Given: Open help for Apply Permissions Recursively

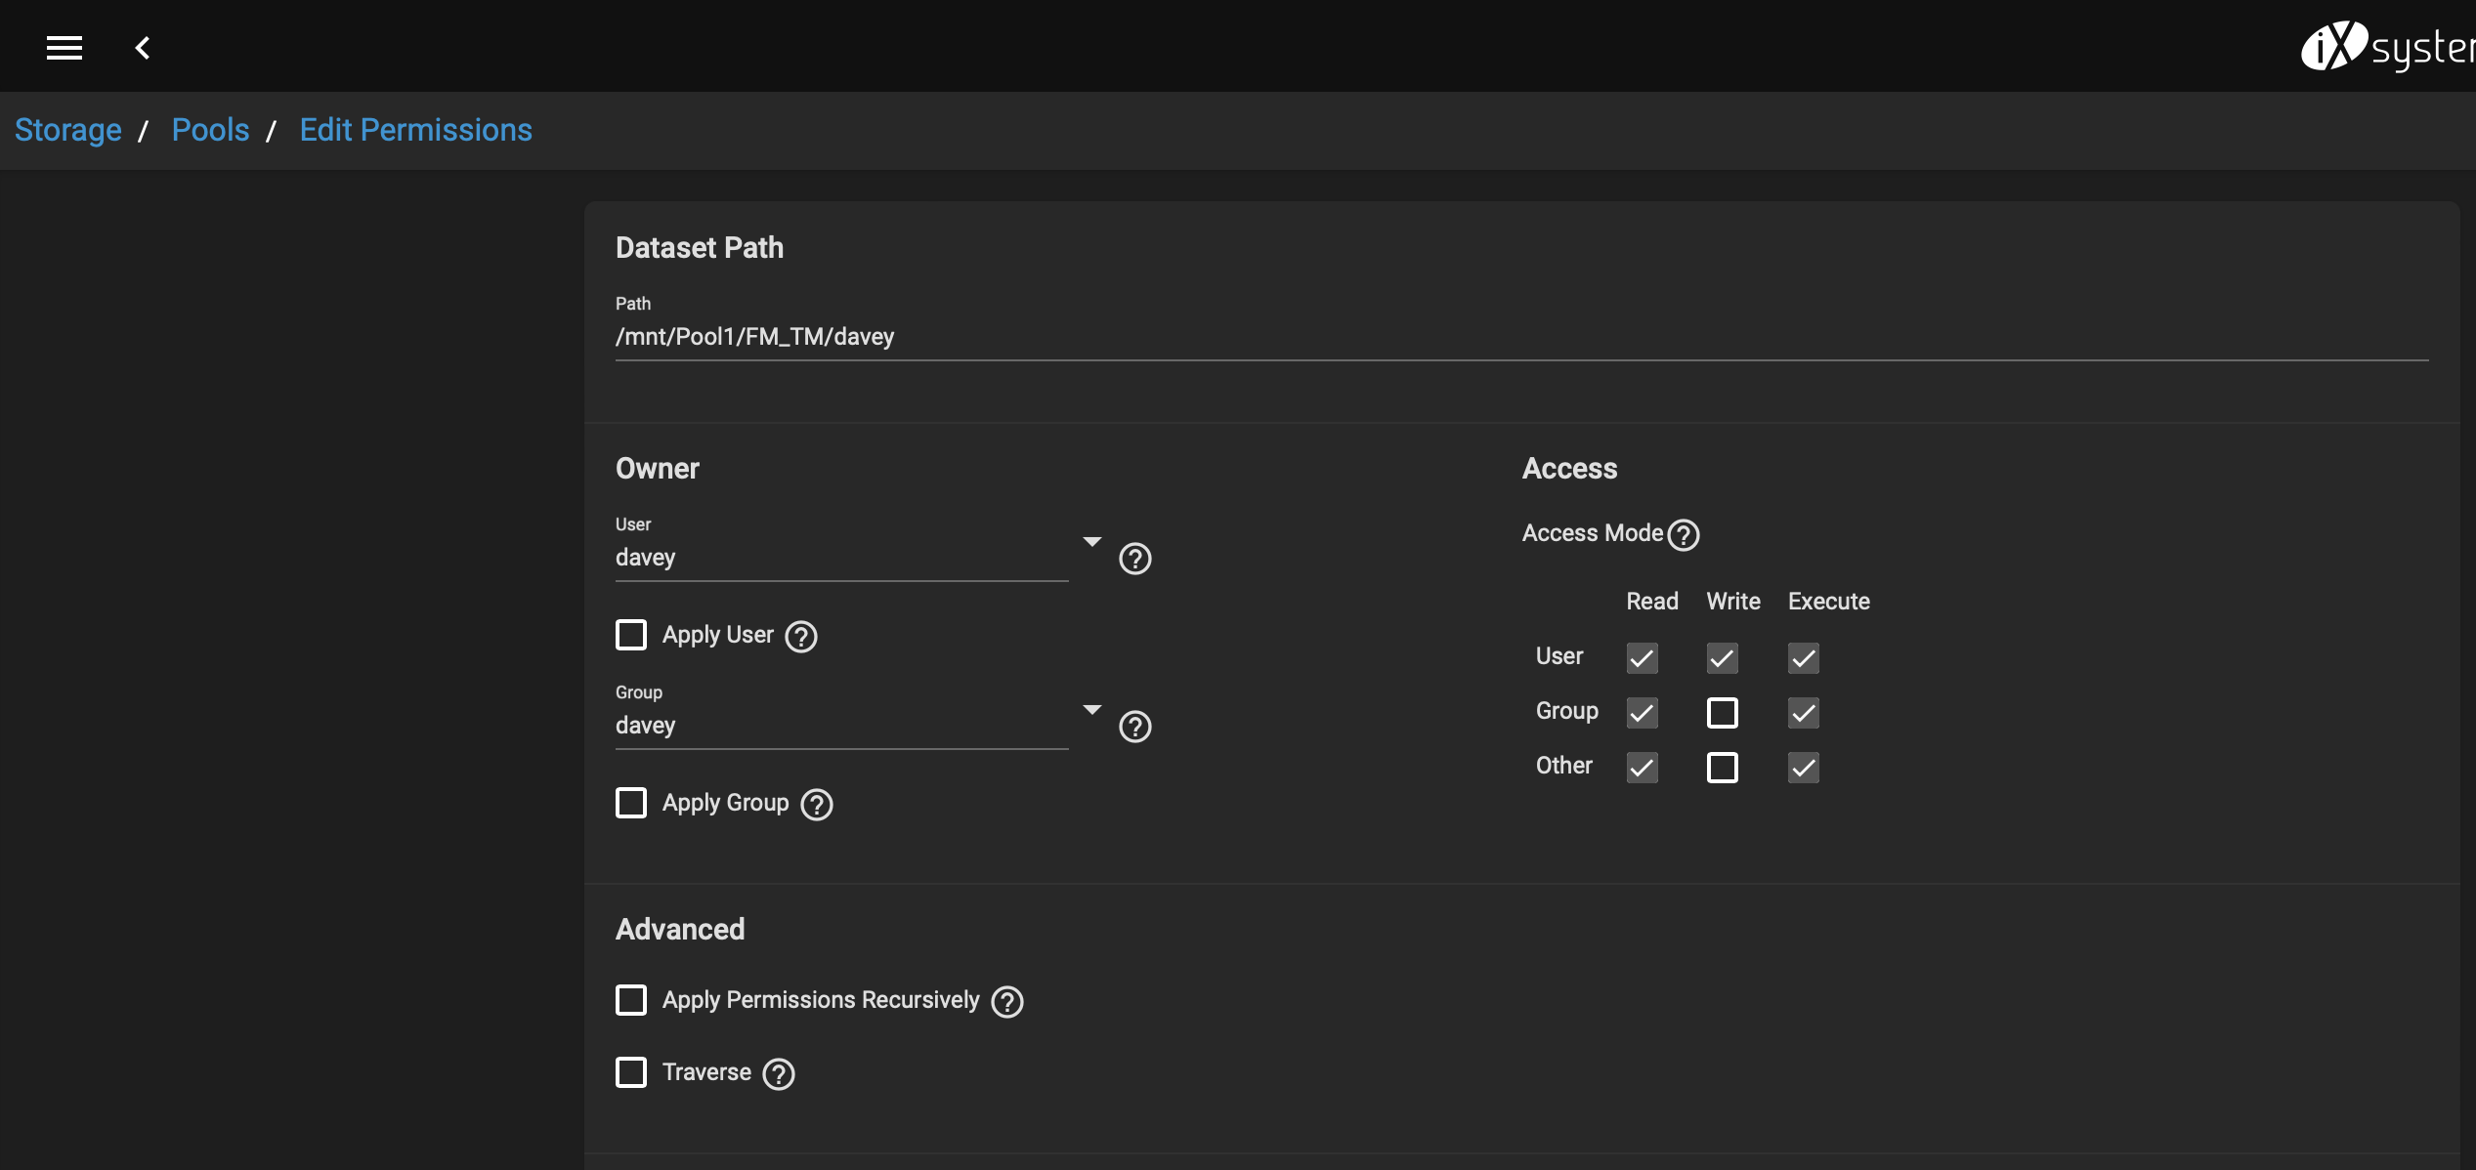Looking at the screenshot, I should coord(1007,1002).
